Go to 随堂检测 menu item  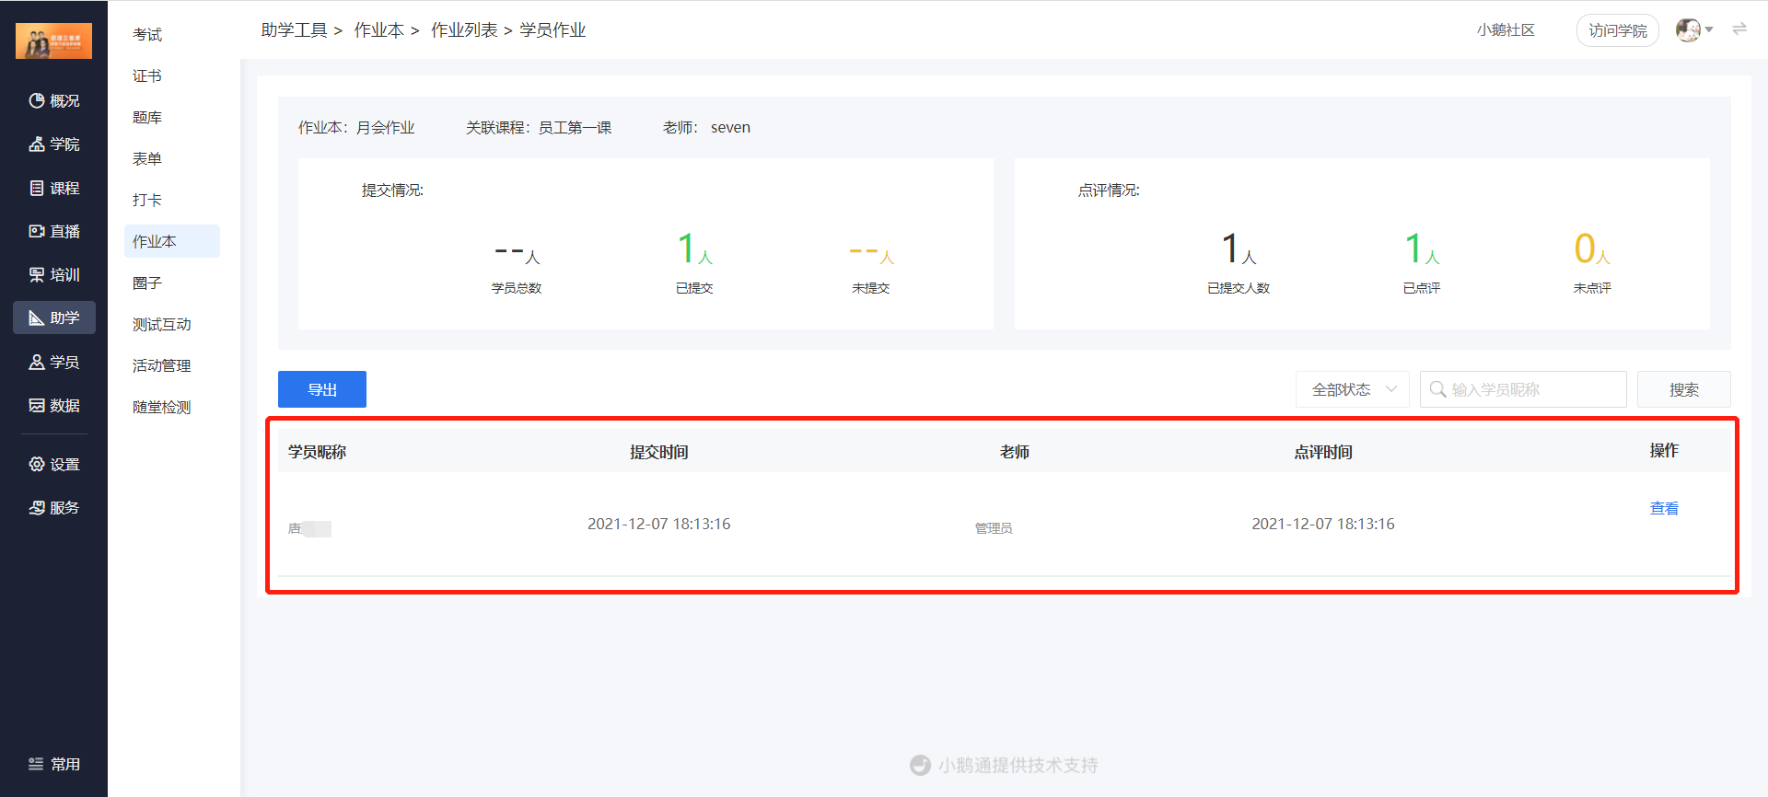click(162, 408)
